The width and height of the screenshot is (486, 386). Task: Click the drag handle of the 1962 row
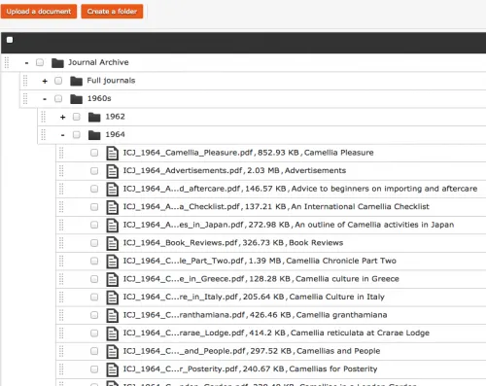(43, 117)
